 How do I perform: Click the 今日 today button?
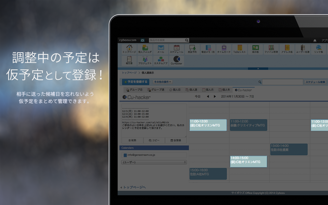[x=198, y=97]
